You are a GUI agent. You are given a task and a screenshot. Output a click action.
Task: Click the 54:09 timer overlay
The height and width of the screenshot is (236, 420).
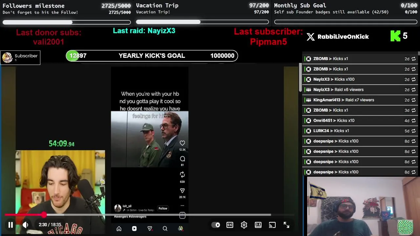pos(61,144)
